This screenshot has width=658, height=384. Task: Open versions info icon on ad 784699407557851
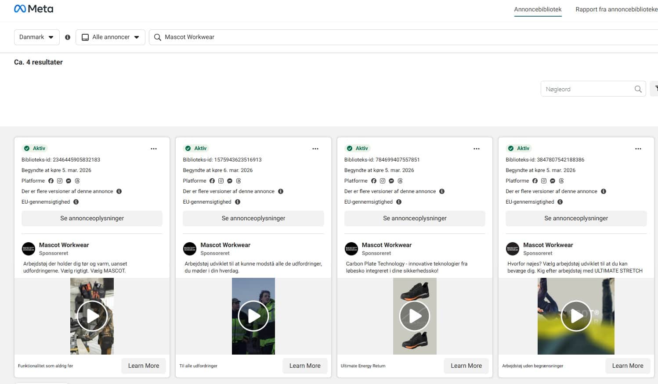(x=442, y=191)
